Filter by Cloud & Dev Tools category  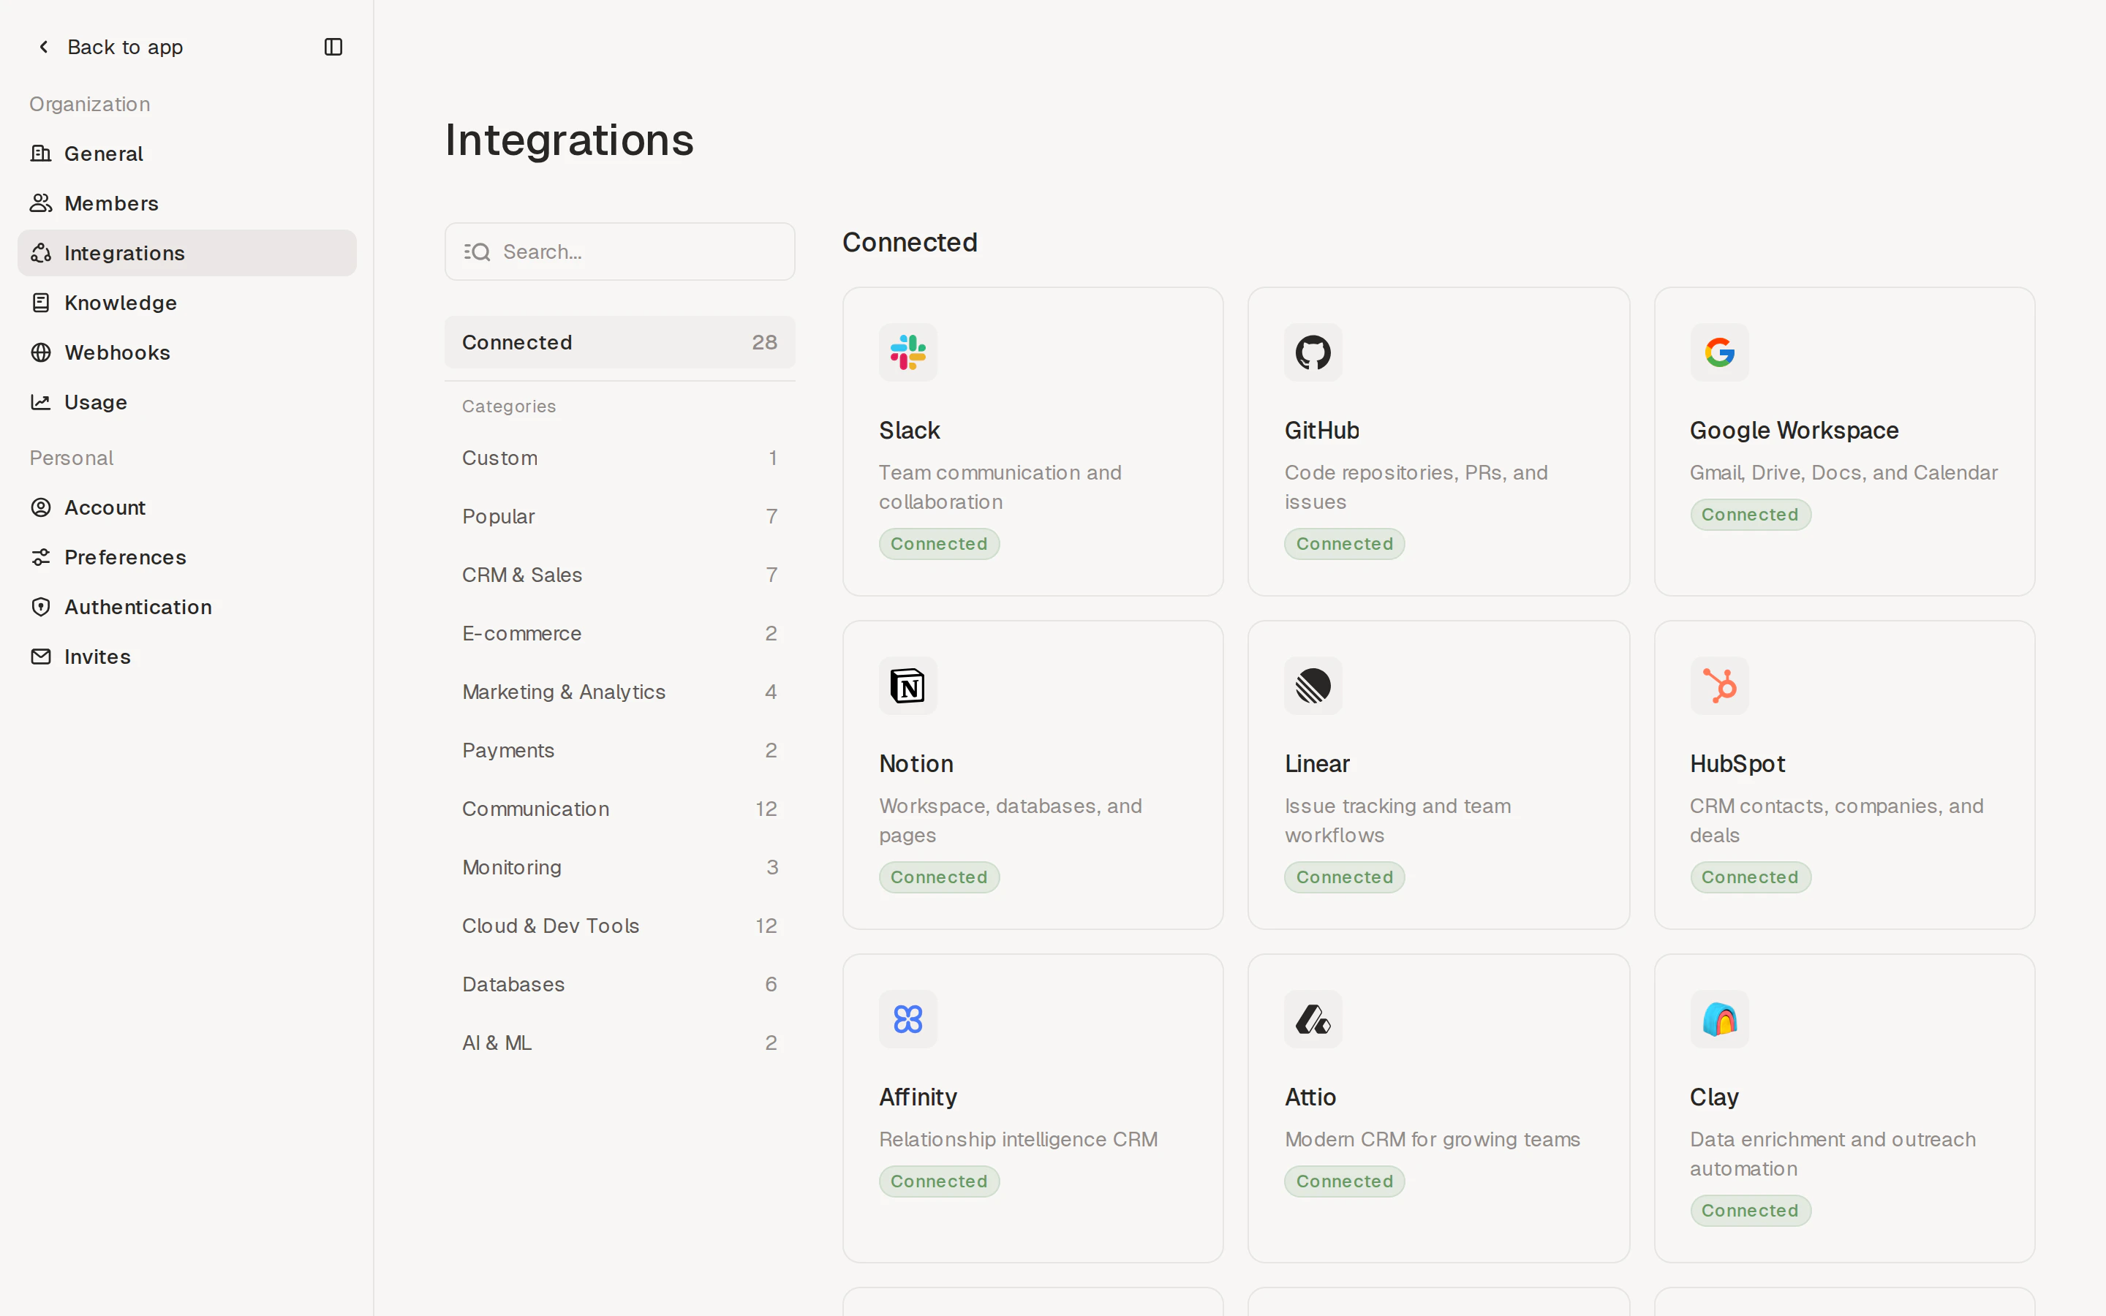[x=619, y=925]
